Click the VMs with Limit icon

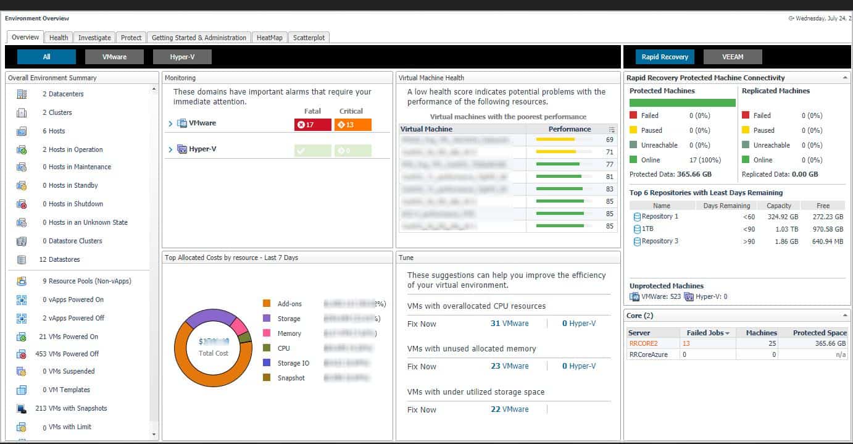click(22, 427)
